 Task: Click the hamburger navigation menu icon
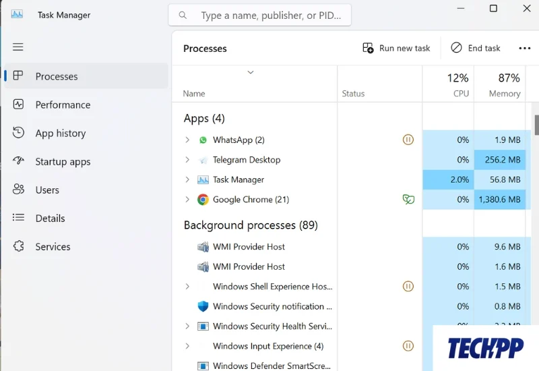pos(18,47)
